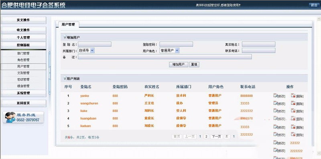Viewport: 321px width, 159px height.
Task: Focus the 联系电话 input field
Action: point(258,51)
